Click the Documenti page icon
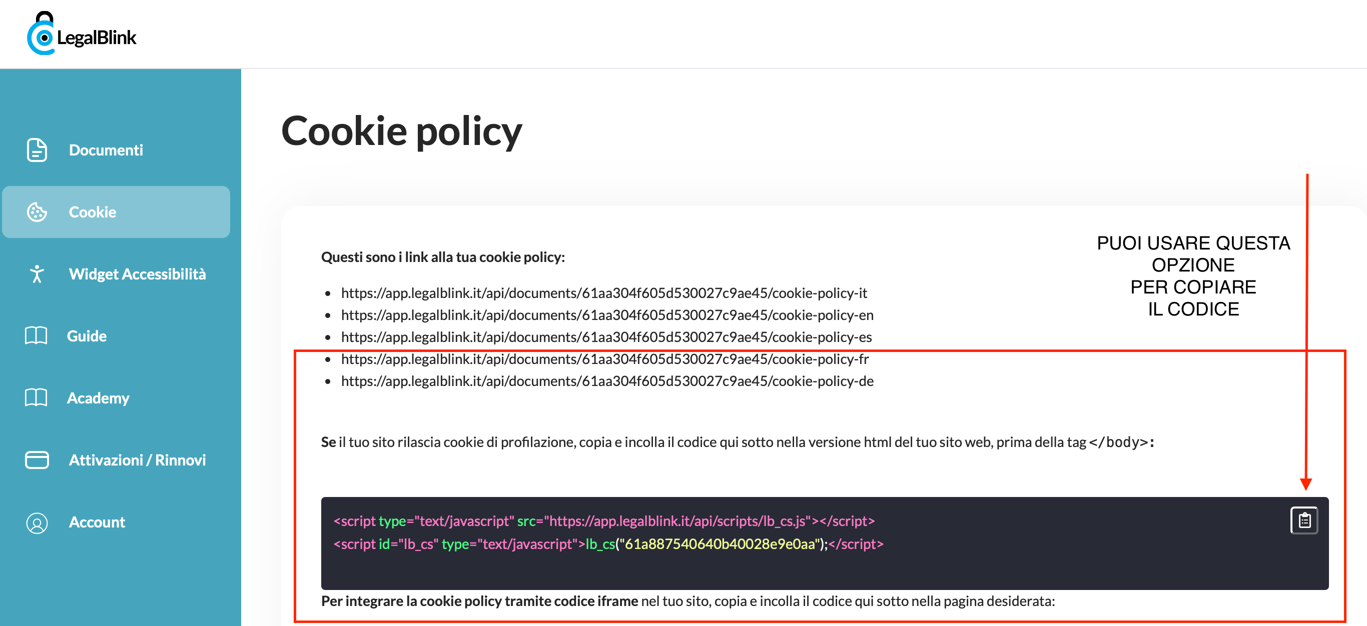 (37, 150)
